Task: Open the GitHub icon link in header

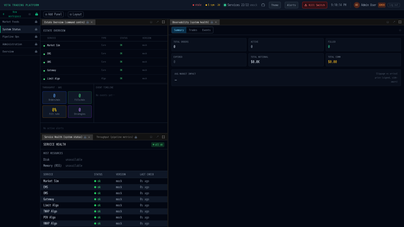Action: 263,5
